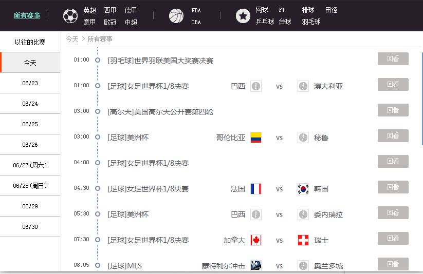
Task: Click the vertical scrollbar on right edge
Action: 422,99
